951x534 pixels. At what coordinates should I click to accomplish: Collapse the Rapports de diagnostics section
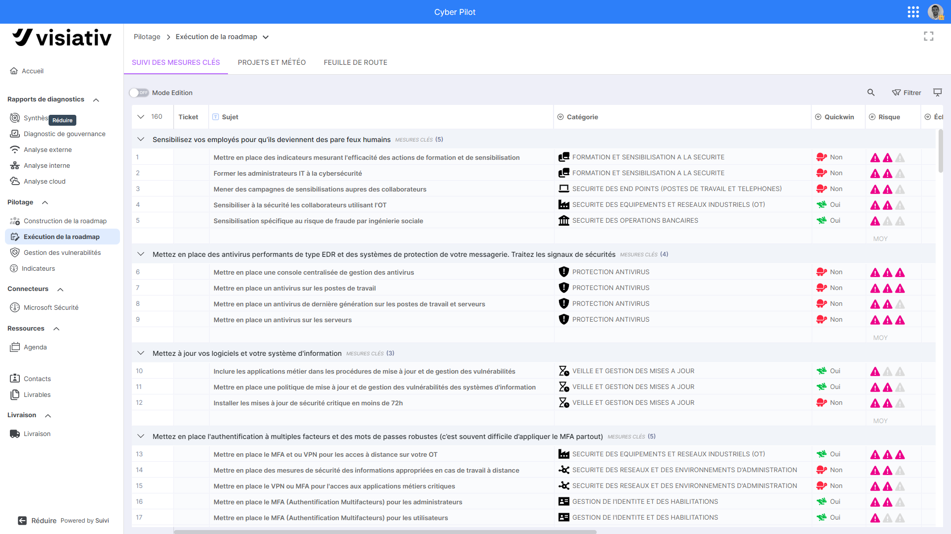point(96,100)
